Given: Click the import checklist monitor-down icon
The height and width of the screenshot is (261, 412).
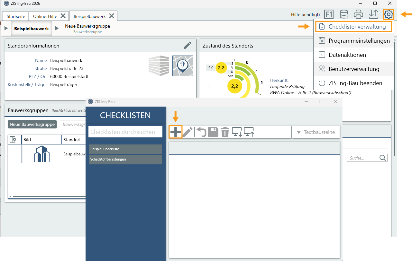Looking at the screenshot, I should pos(237,132).
